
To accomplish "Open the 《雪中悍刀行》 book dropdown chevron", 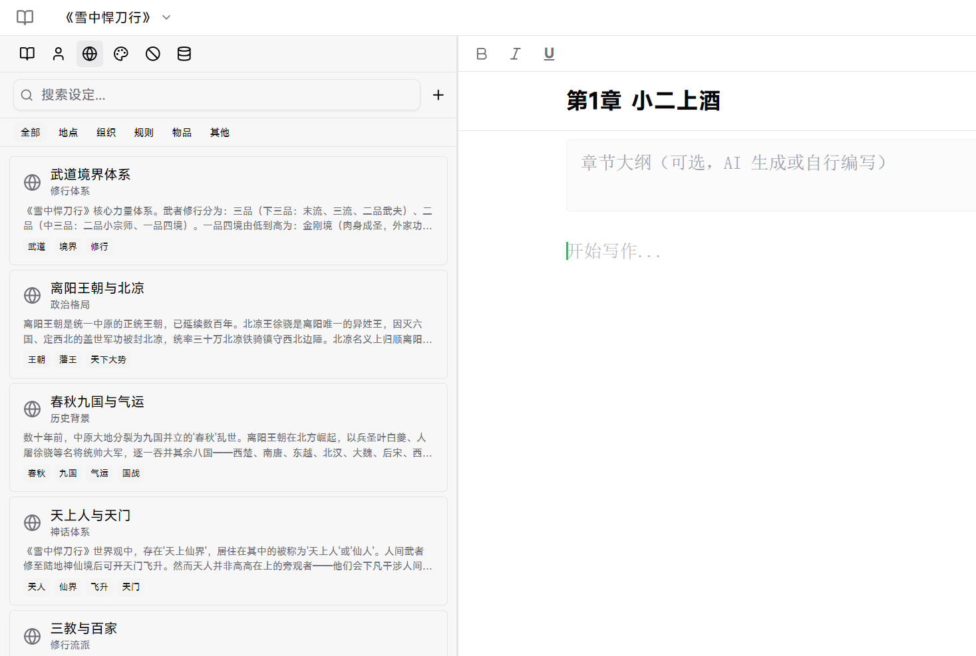I will coord(166,17).
